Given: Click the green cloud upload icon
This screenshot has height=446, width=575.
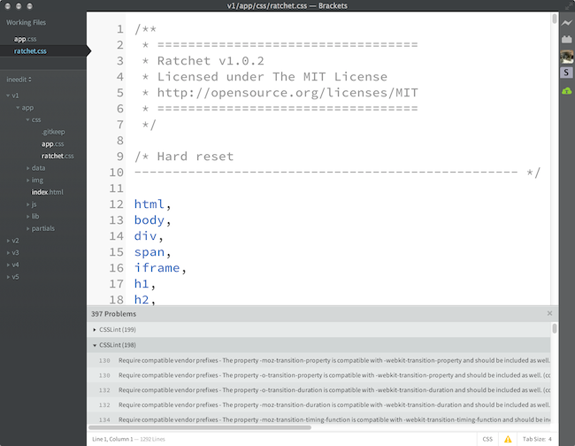Looking at the screenshot, I should [566, 90].
